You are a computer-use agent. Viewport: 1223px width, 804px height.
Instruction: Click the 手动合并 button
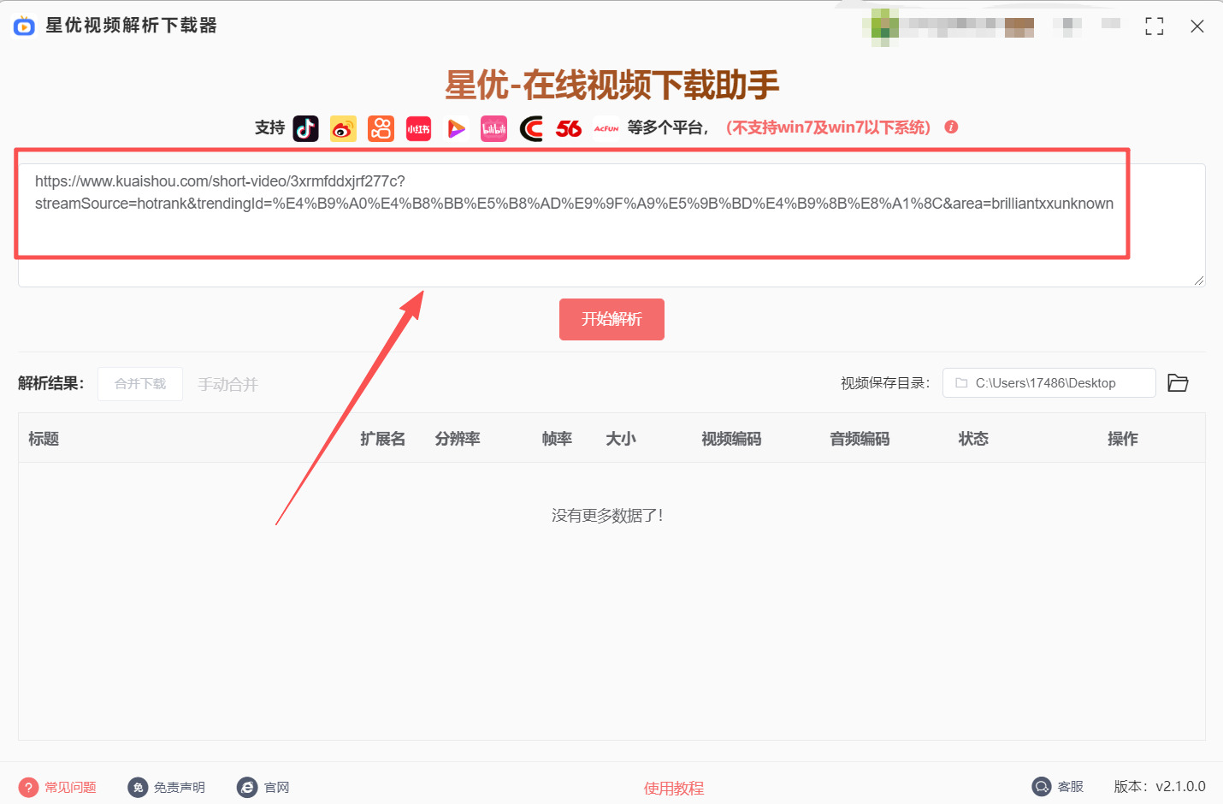(x=228, y=384)
